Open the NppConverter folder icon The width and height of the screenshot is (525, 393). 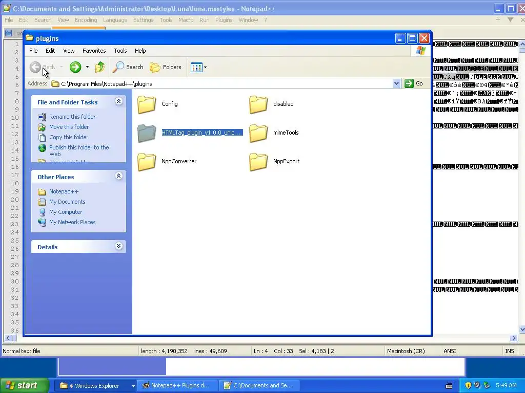(147, 162)
